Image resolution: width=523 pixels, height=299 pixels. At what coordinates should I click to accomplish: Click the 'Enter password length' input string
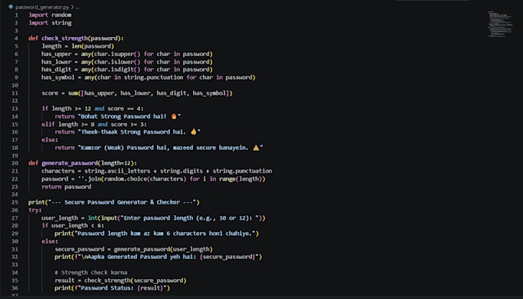coord(191,218)
